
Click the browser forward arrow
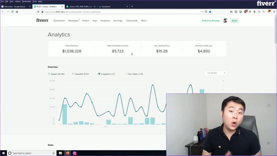pyautogui.click(x=8, y=12)
